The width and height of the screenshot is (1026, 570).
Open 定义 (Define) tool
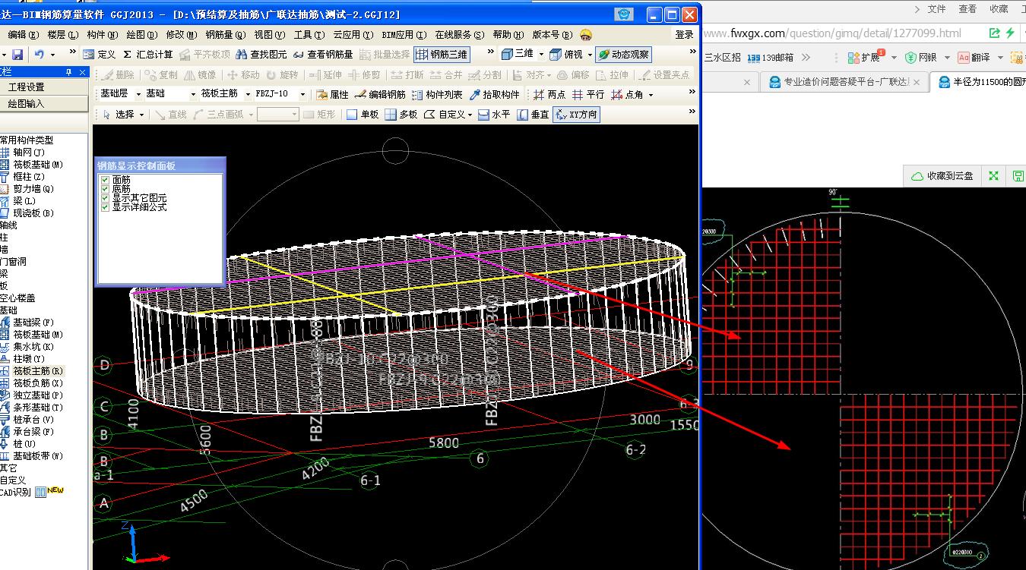pyautogui.click(x=100, y=55)
